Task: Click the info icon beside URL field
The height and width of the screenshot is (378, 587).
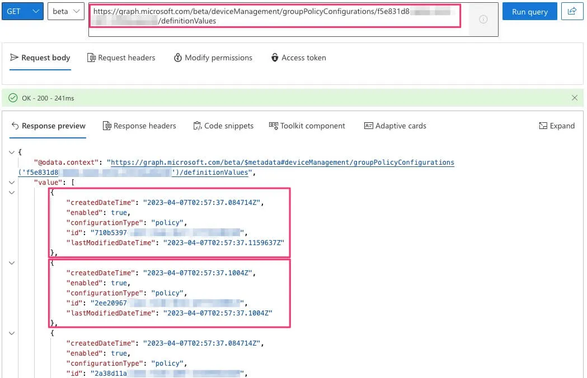Action: [483, 20]
